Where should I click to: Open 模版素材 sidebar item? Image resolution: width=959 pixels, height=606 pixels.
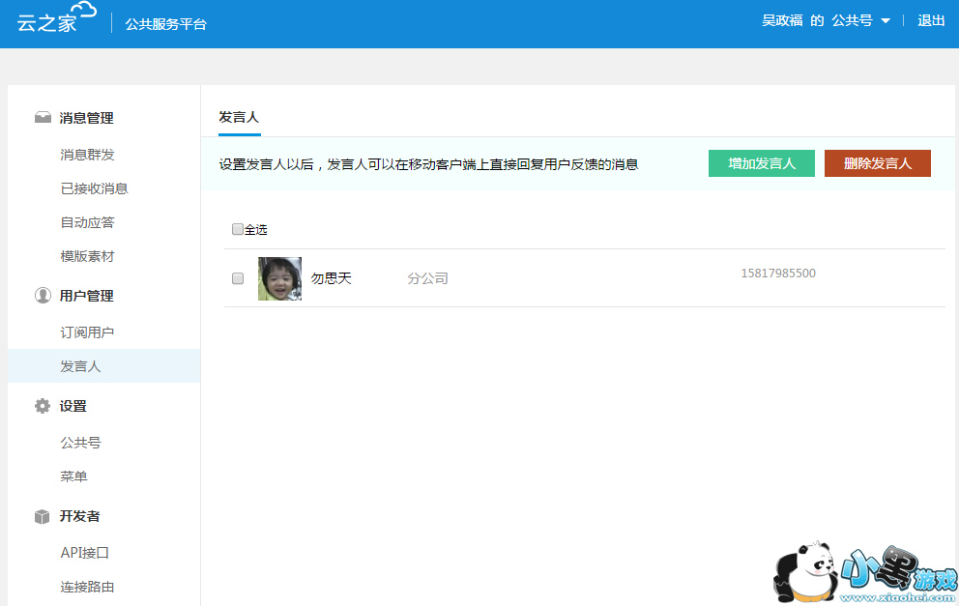pyautogui.click(x=87, y=256)
